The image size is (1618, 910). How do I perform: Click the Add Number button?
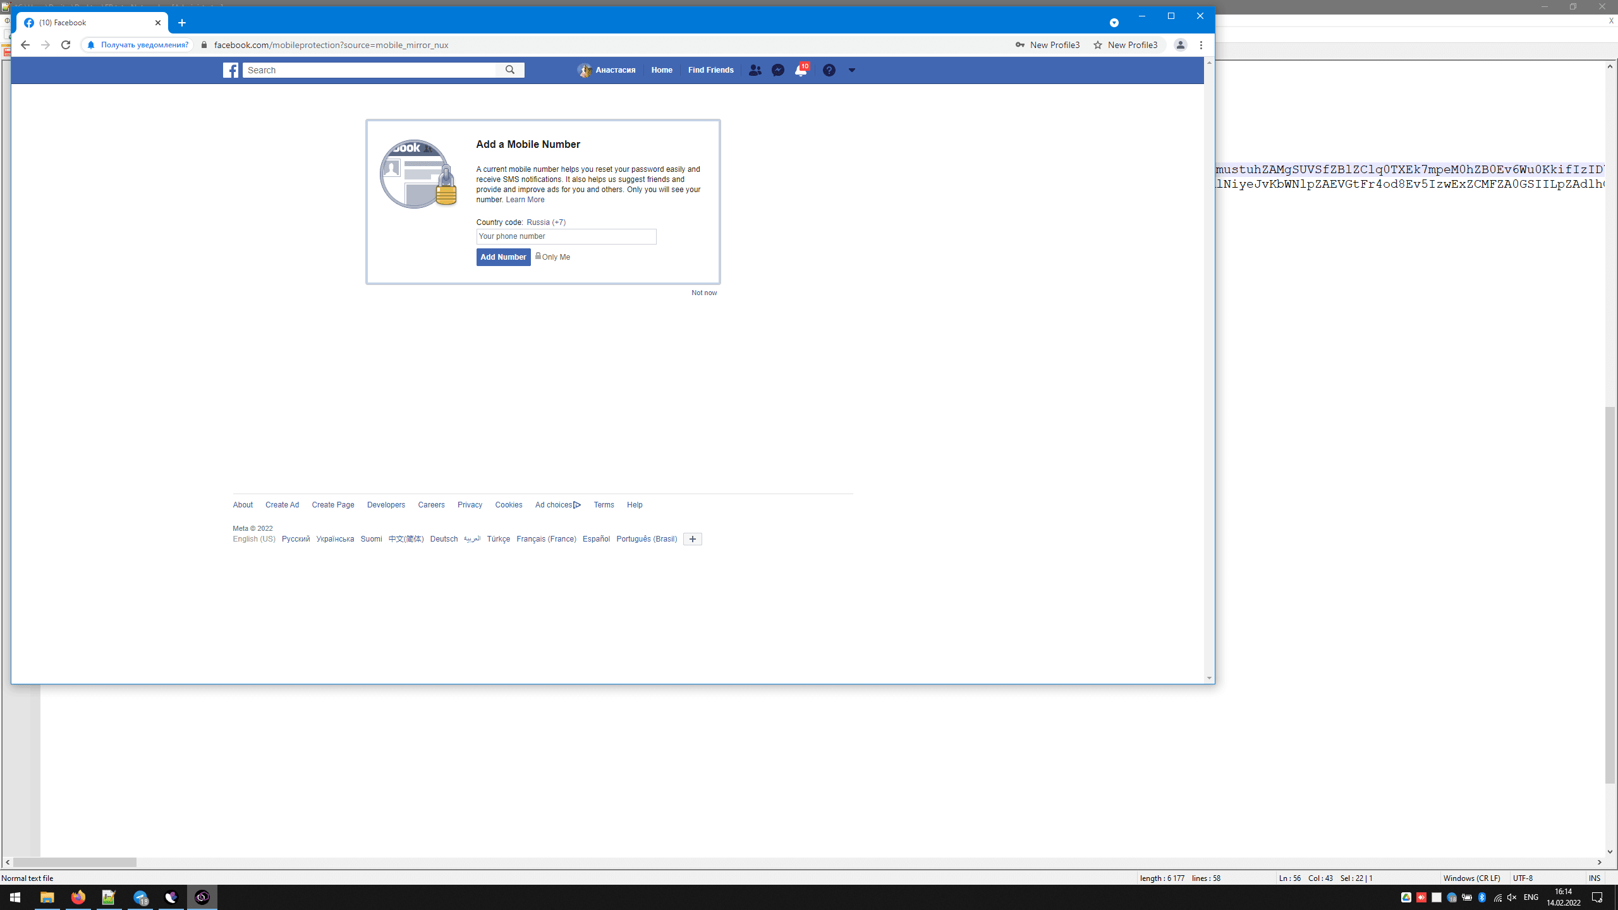(x=503, y=257)
